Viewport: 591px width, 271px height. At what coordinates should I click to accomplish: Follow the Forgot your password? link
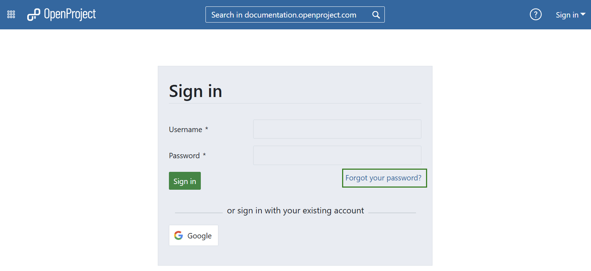(383, 178)
